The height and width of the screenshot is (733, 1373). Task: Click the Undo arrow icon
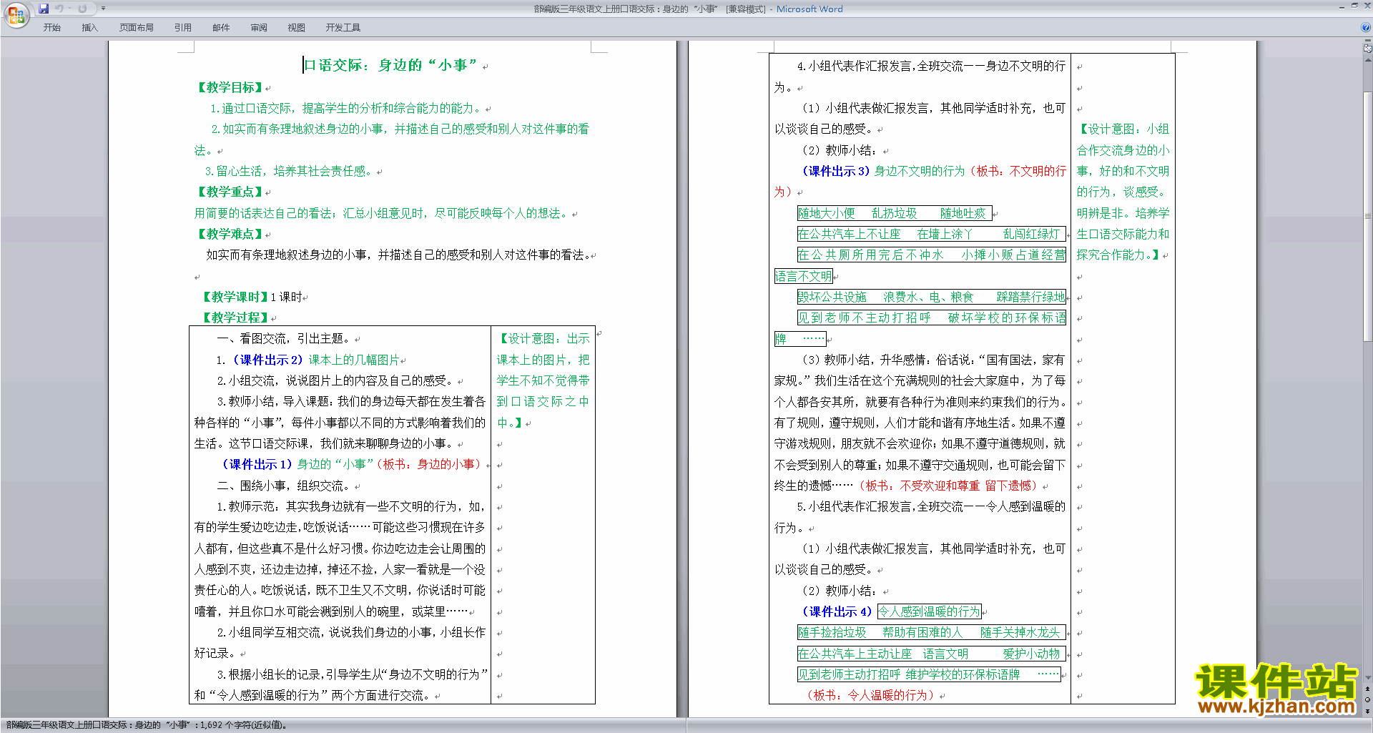(x=59, y=9)
